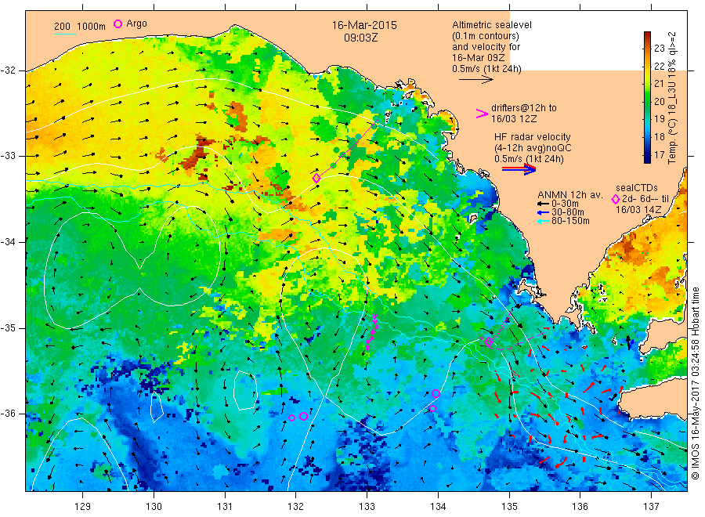Click the '(0.1m contours)' legend line
705x517 pixels.
click(486, 36)
